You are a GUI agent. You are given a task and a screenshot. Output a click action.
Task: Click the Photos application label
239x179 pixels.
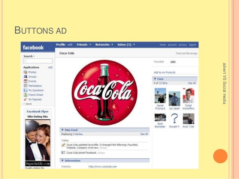coord(32,72)
